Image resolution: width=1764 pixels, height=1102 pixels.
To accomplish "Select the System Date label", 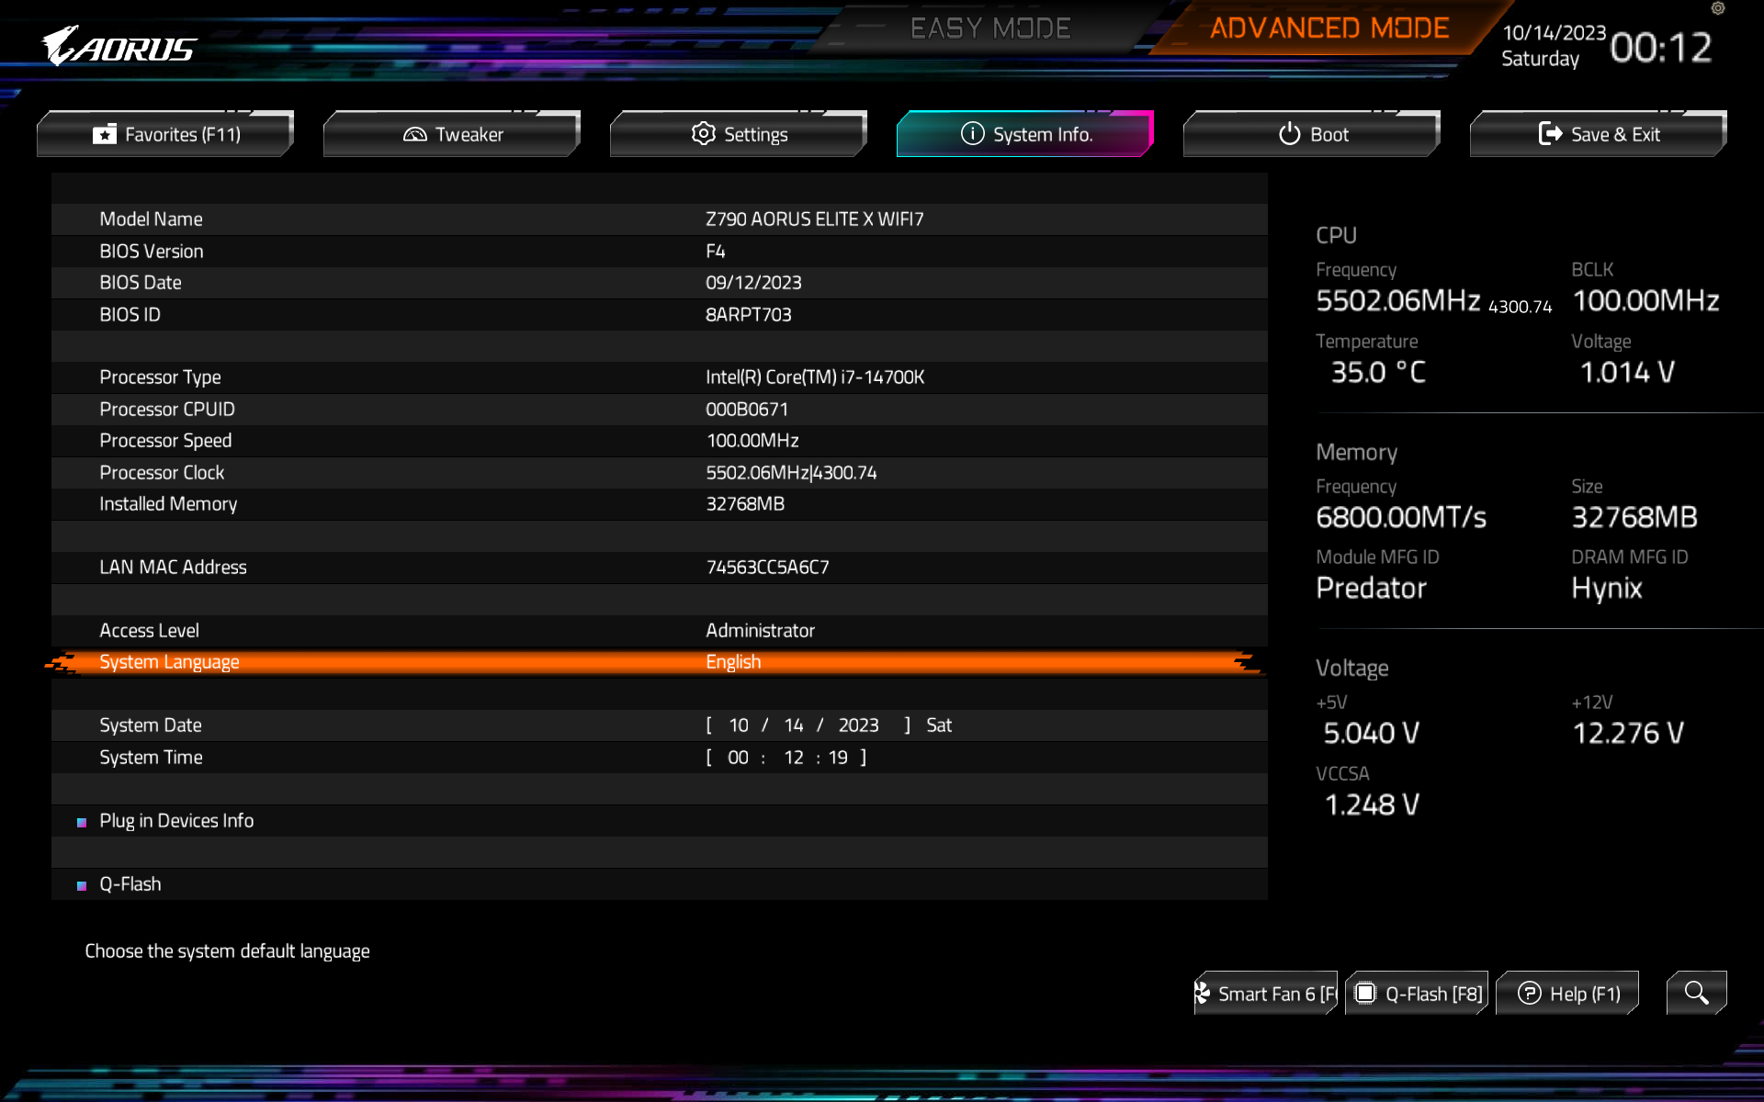I will pos(151,725).
